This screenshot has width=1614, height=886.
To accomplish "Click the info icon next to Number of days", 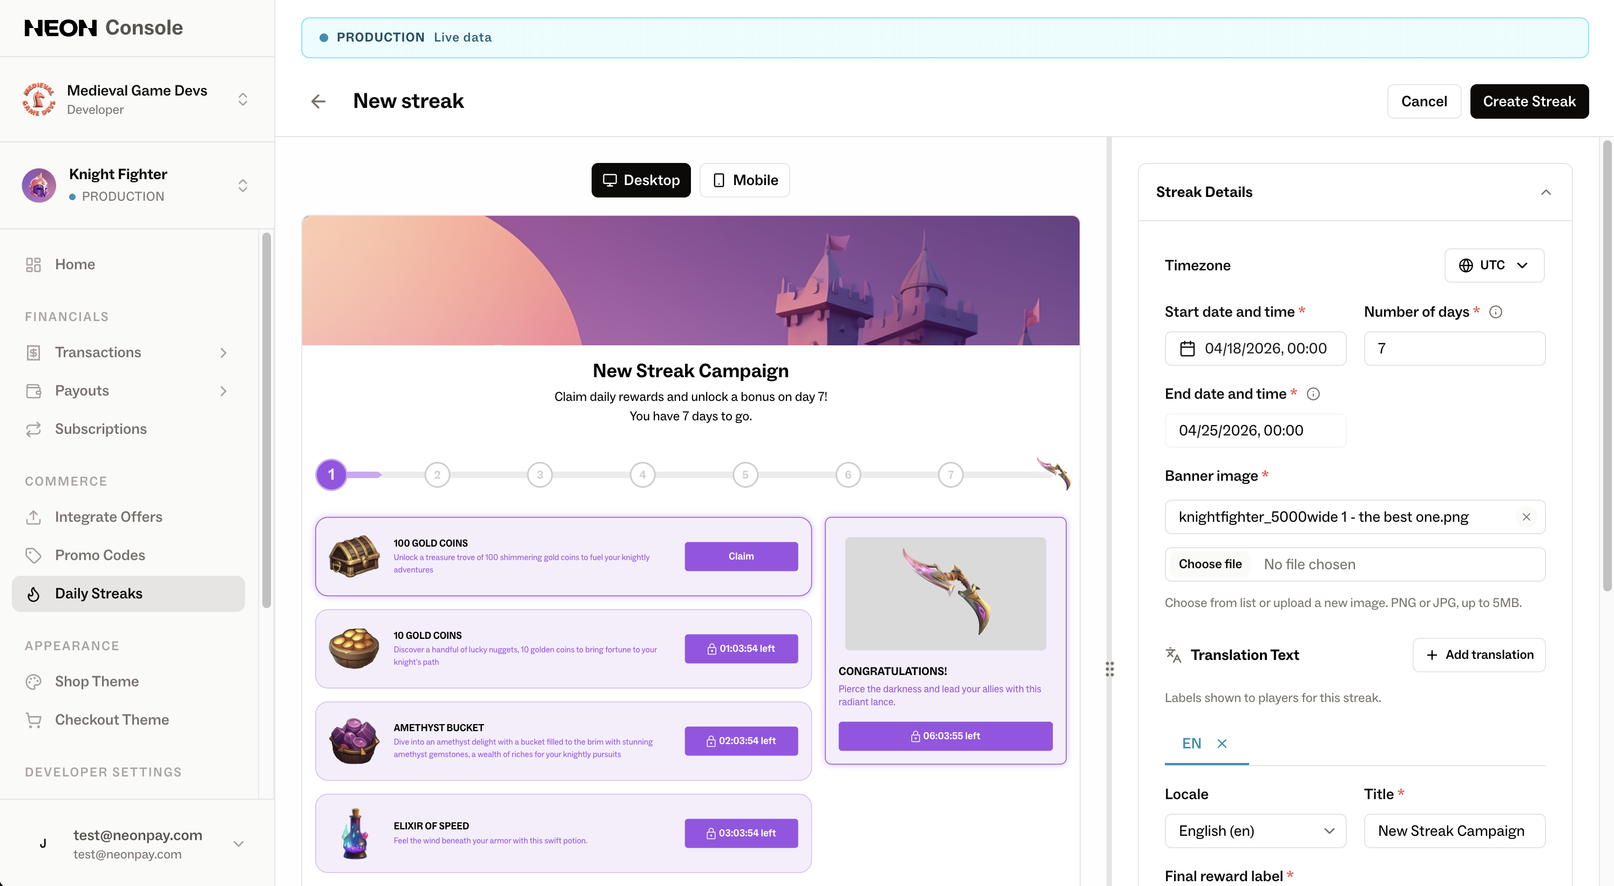I will pos(1496,312).
